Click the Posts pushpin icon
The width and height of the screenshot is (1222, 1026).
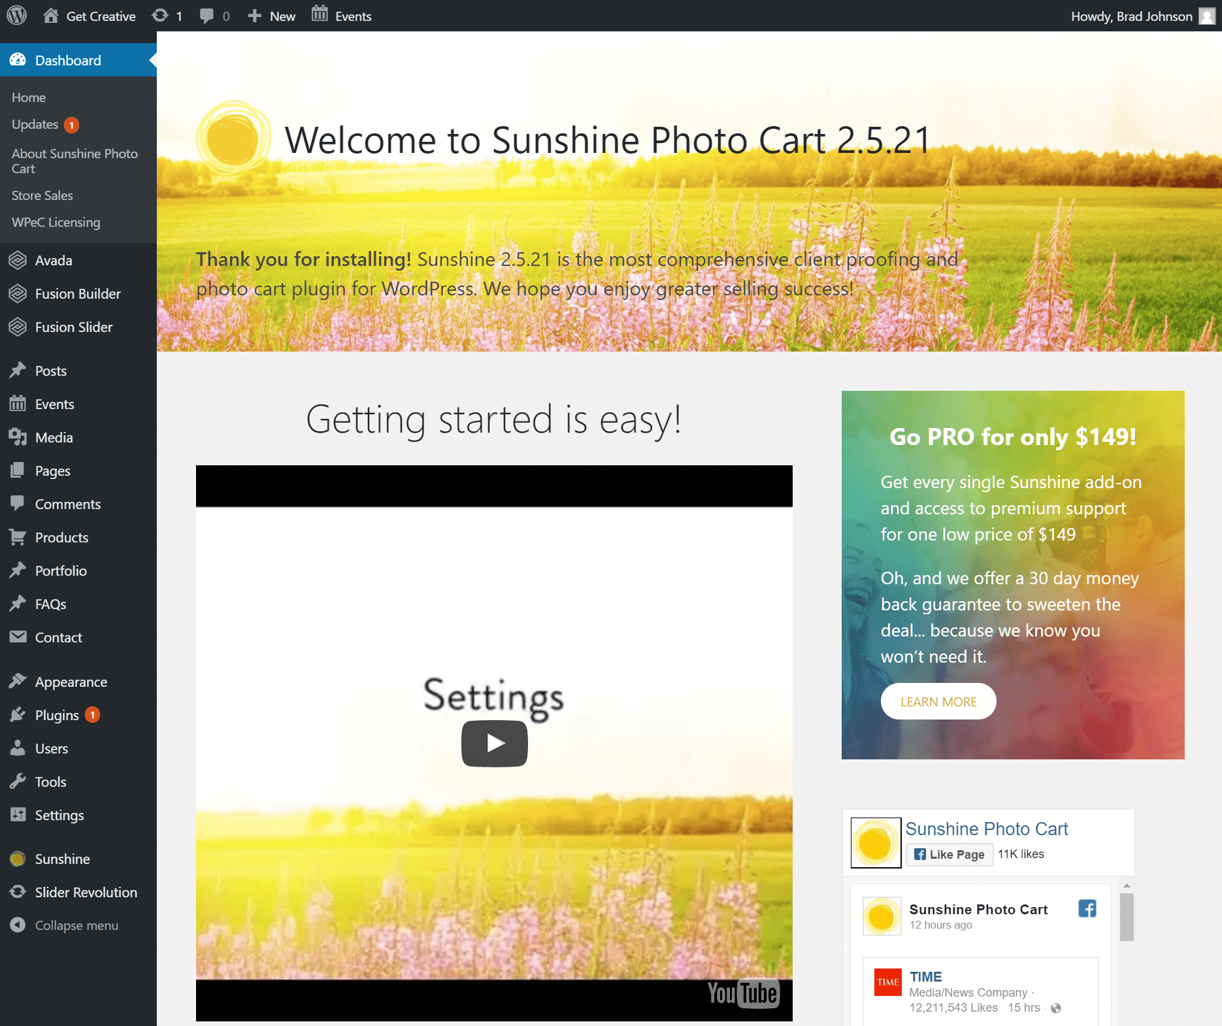coord(18,371)
